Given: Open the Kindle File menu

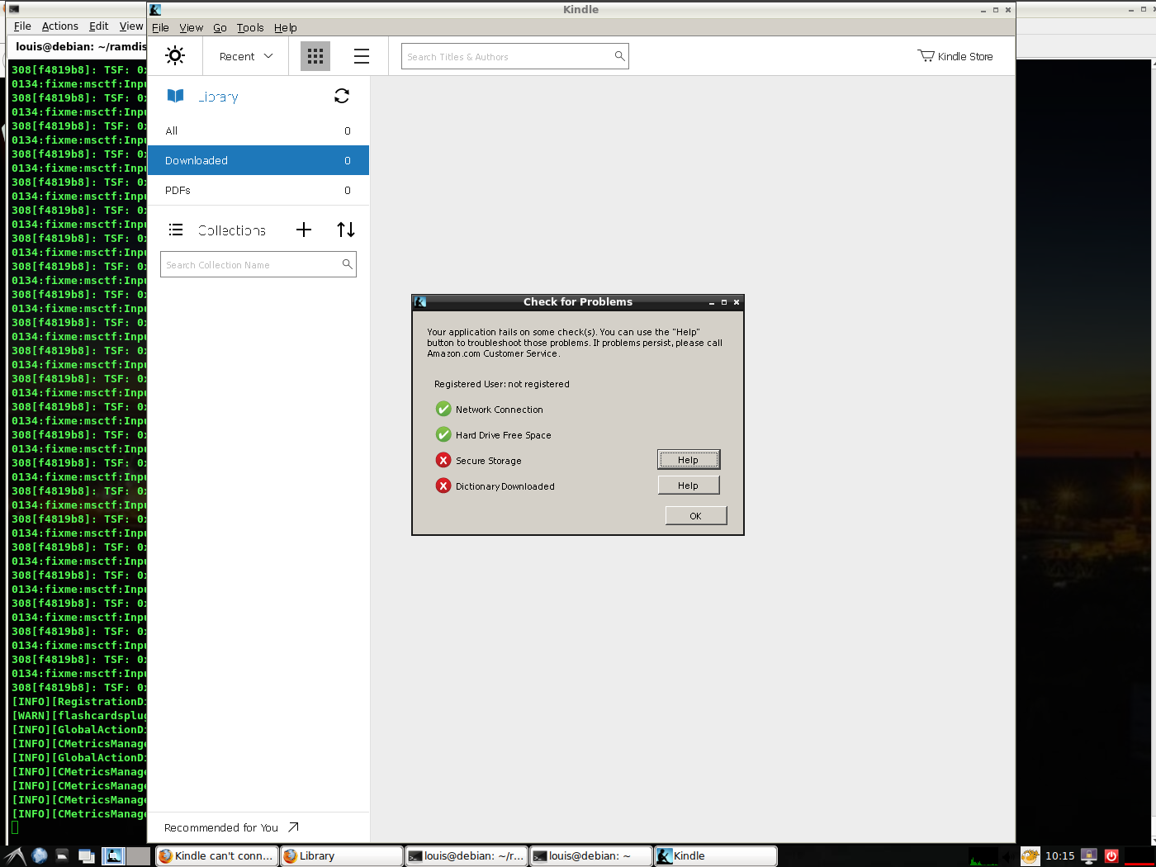Looking at the screenshot, I should click(x=160, y=27).
